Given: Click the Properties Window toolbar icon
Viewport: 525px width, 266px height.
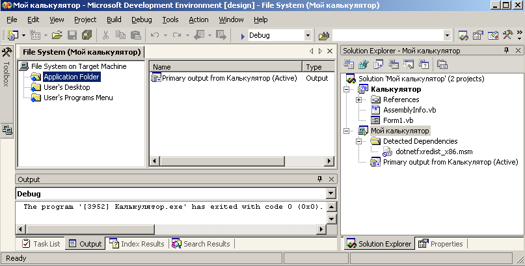Looking at the screenshot, I should [478, 35].
